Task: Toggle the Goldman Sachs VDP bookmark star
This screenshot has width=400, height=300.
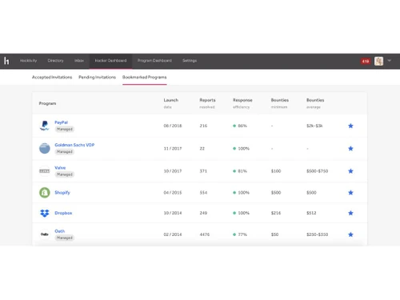Action: coord(350,149)
